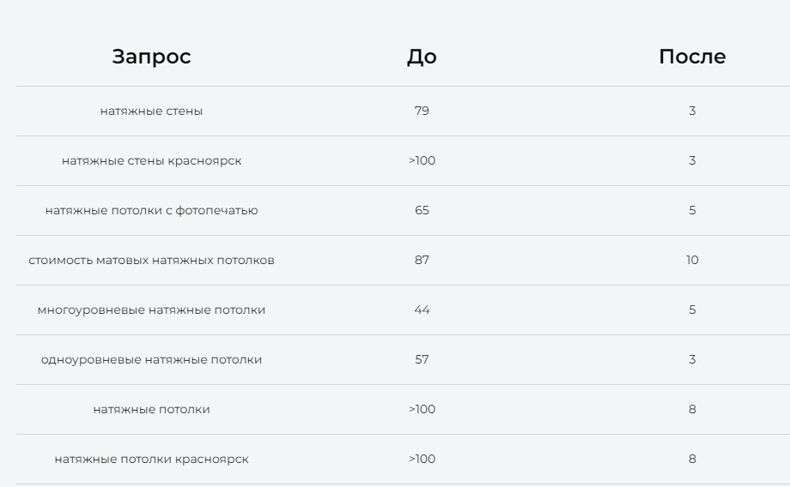This screenshot has height=487, width=790.
Task: Click '>100' in 'натяжные стены красноярск' row
Action: tap(422, 160)
